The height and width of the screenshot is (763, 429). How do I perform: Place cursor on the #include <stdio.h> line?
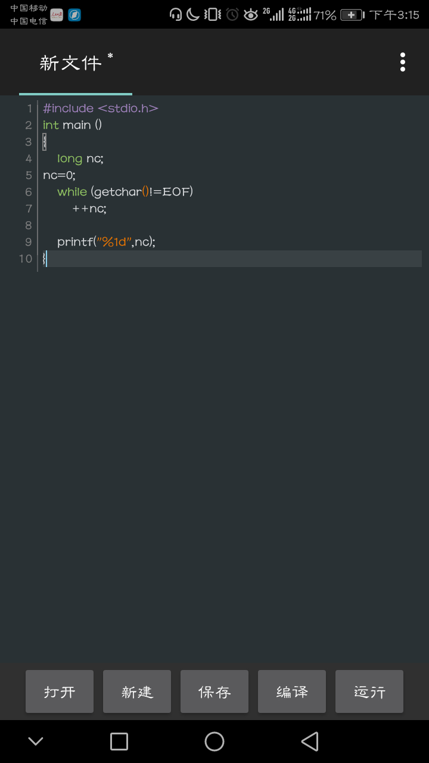(x=100, y=108)
